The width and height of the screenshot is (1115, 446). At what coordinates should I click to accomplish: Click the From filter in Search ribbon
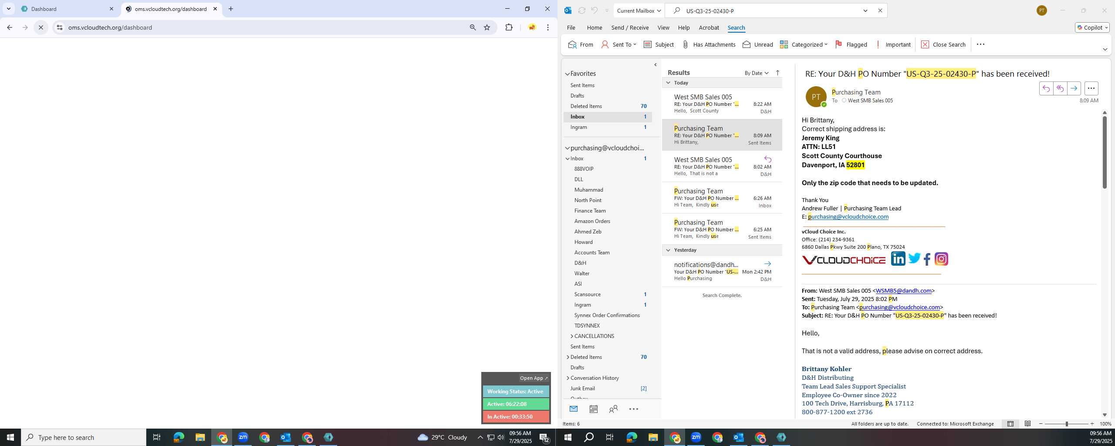click(x=581, y=44)
